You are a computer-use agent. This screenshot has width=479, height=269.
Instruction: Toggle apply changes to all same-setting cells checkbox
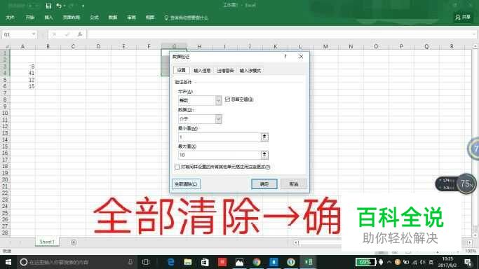pos(177,167)
